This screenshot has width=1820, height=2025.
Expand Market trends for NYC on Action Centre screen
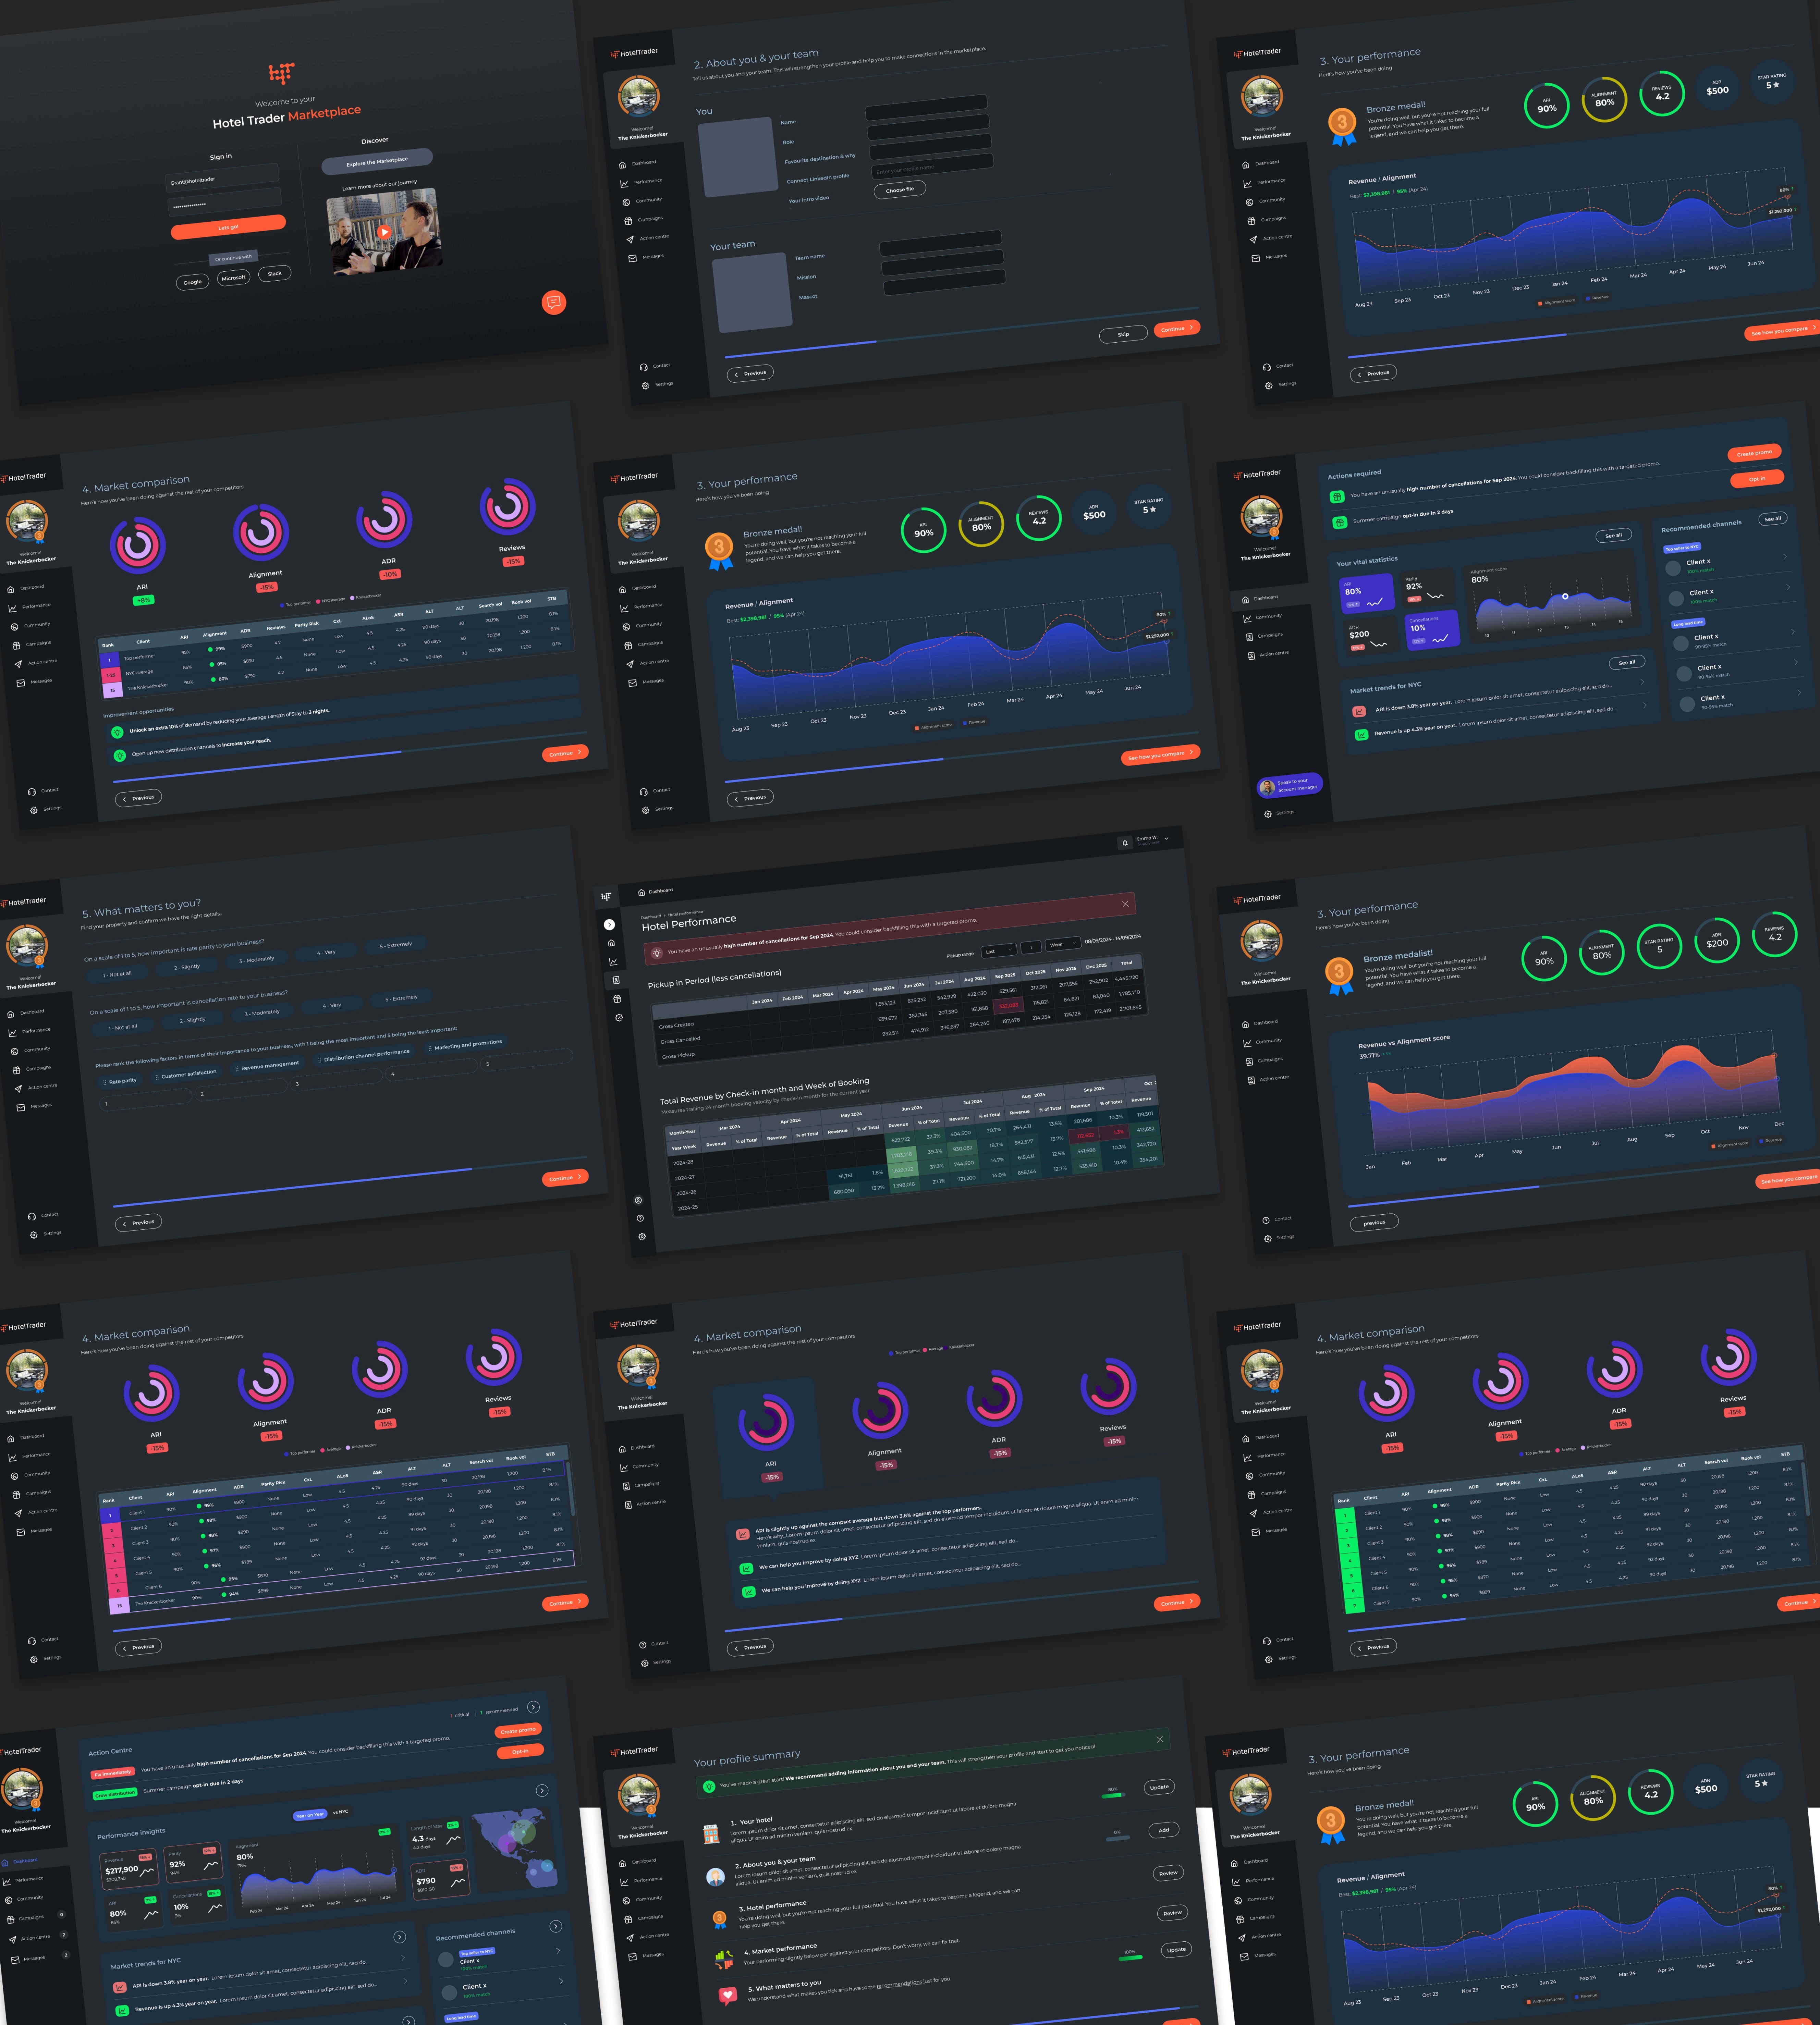point(400,1937)
